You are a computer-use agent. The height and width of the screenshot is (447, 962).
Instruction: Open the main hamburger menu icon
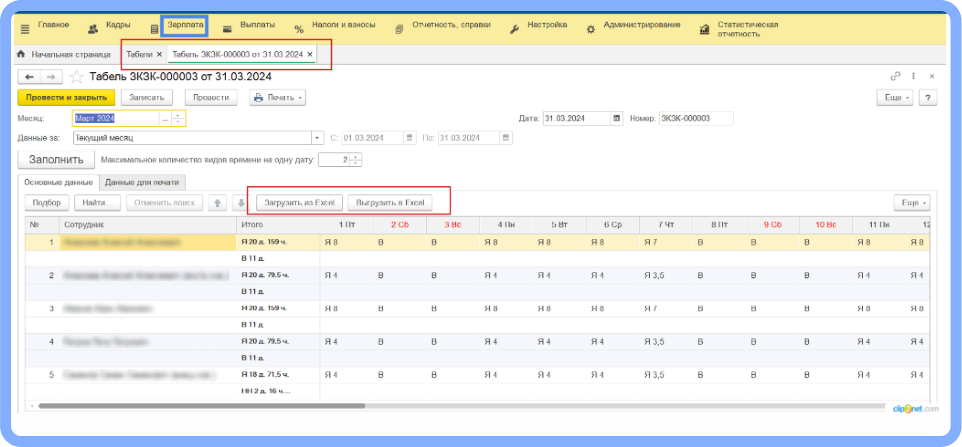point(25,29)
